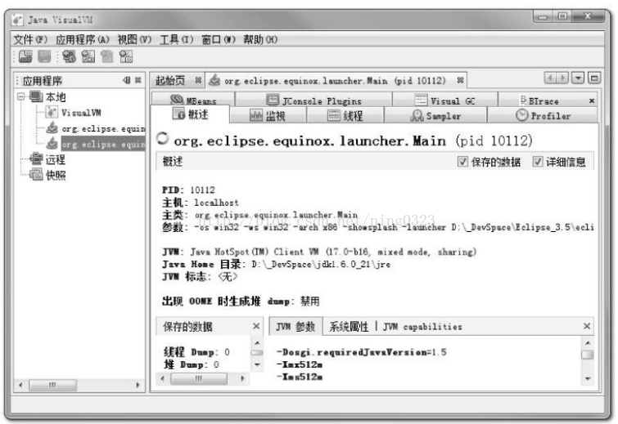Click the Java Home path D:\_DevSpace\jdk1.6.0_21\jre
This screenshot has height=424, width=618.
pyautogui.click(x=321, y=265)
